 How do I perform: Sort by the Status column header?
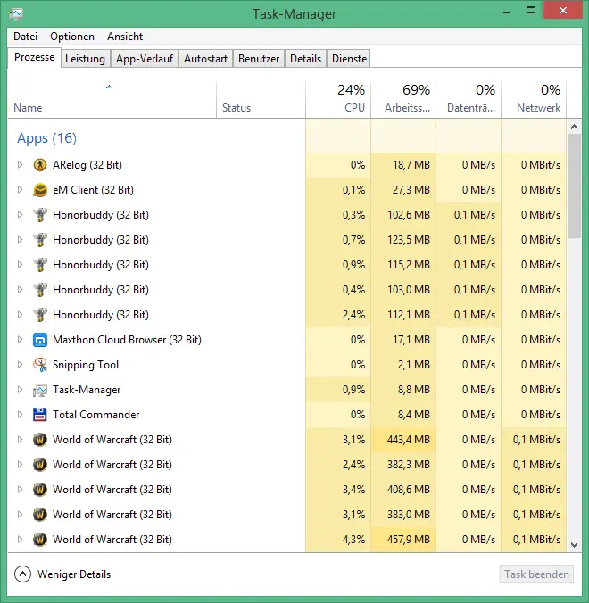click(261, 99)
